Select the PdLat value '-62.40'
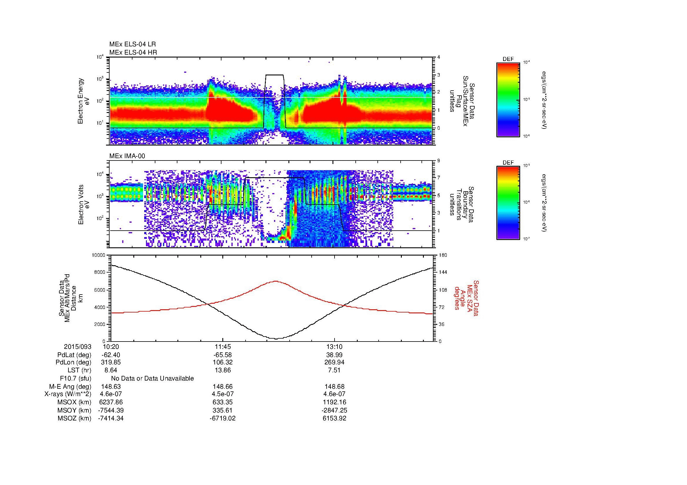 [x=111, y=355]
